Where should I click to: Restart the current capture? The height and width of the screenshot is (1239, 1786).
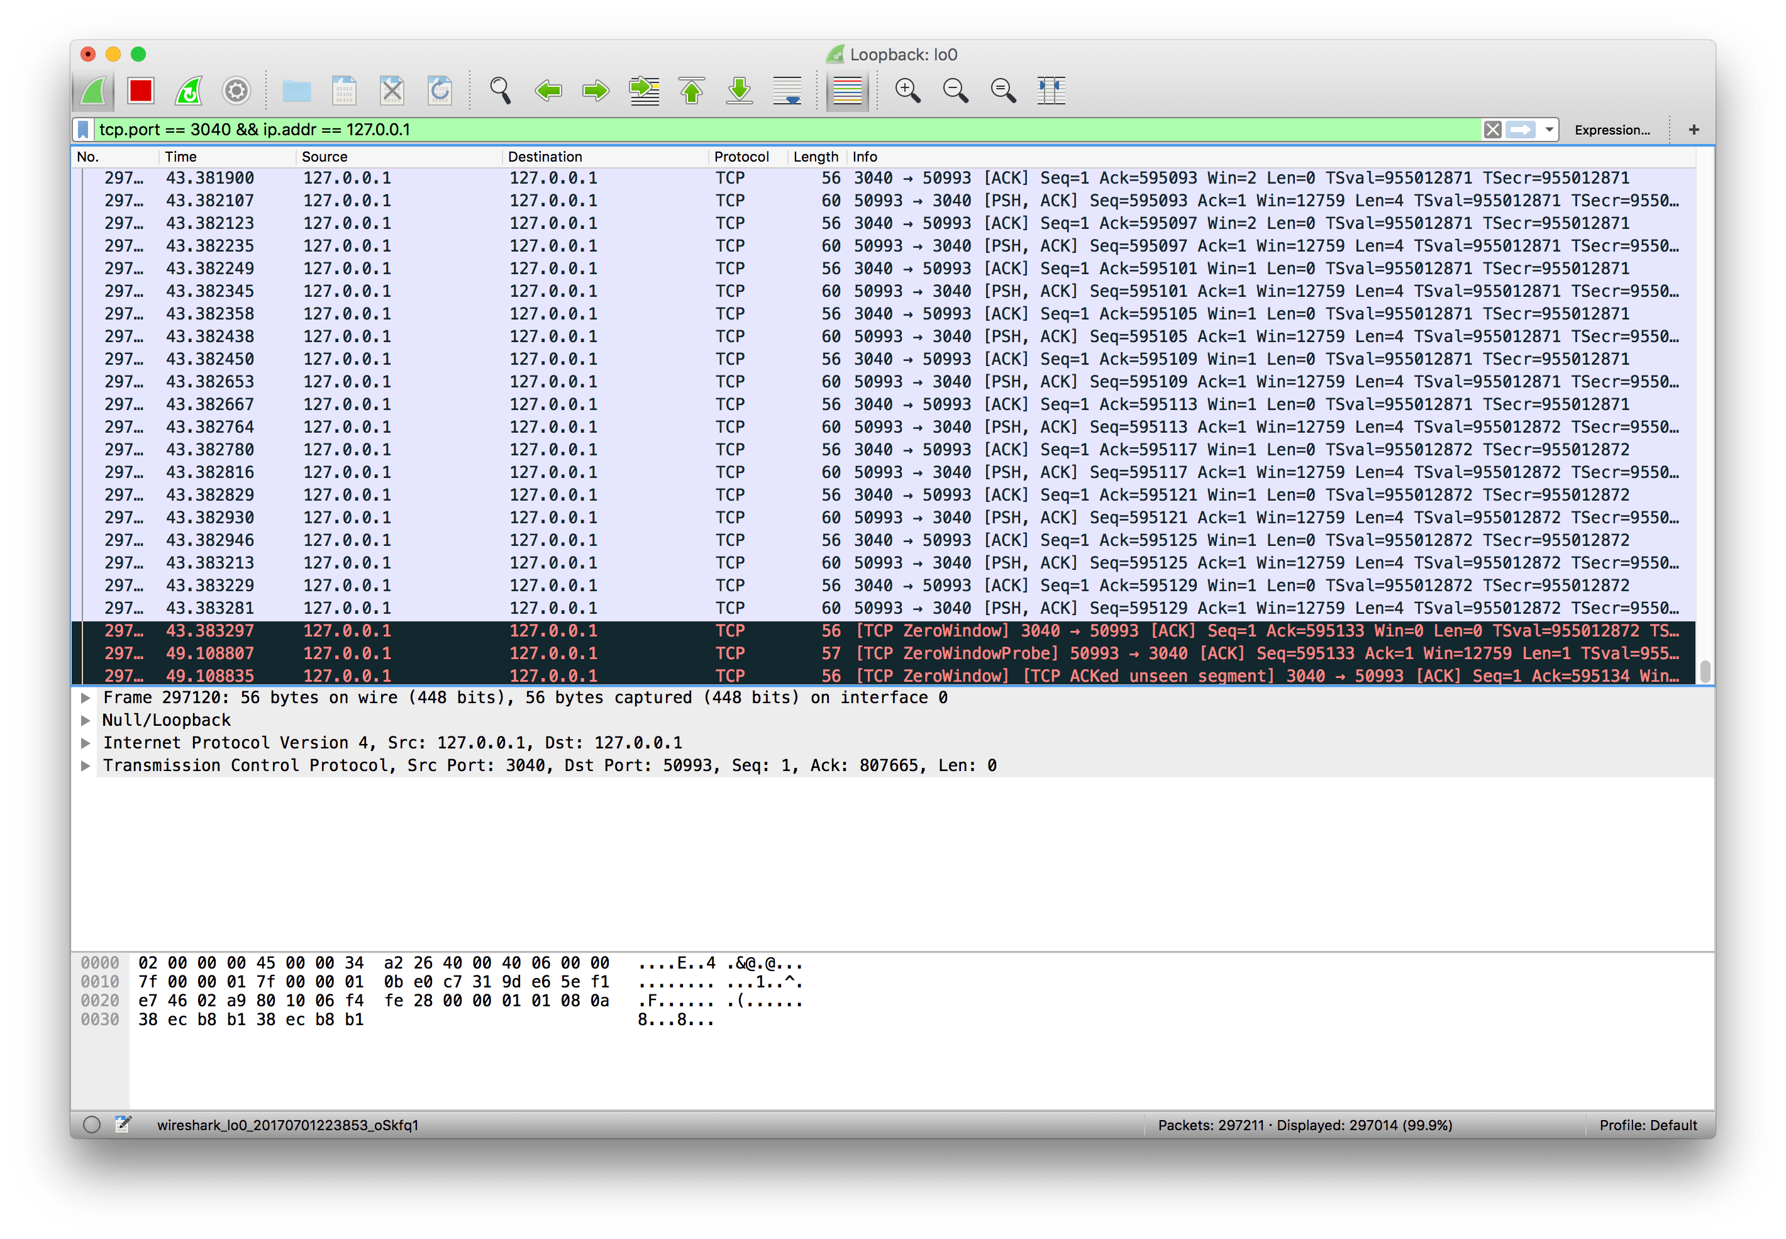click(x=189, y=92)
